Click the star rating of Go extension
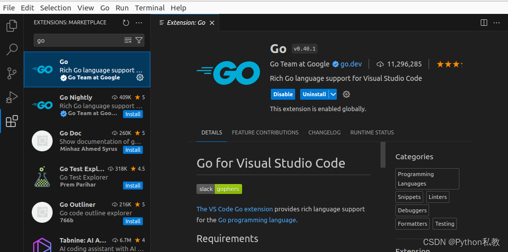508x252 pixels. click(449, 64)
